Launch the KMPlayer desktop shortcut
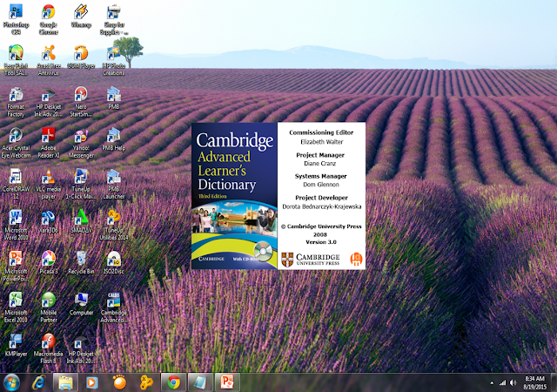The height and width of the screenshot is (392, 557). [16, 345]
